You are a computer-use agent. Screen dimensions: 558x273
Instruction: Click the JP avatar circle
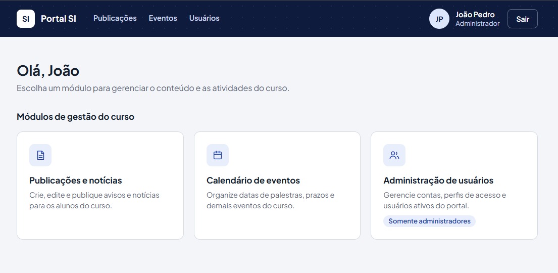click(439, 19)
